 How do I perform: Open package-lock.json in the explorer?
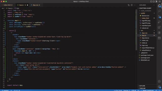point(147,55)
